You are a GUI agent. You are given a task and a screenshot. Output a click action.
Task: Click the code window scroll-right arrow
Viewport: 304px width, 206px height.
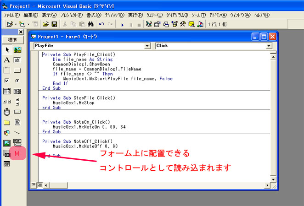[x=267, y=185]
